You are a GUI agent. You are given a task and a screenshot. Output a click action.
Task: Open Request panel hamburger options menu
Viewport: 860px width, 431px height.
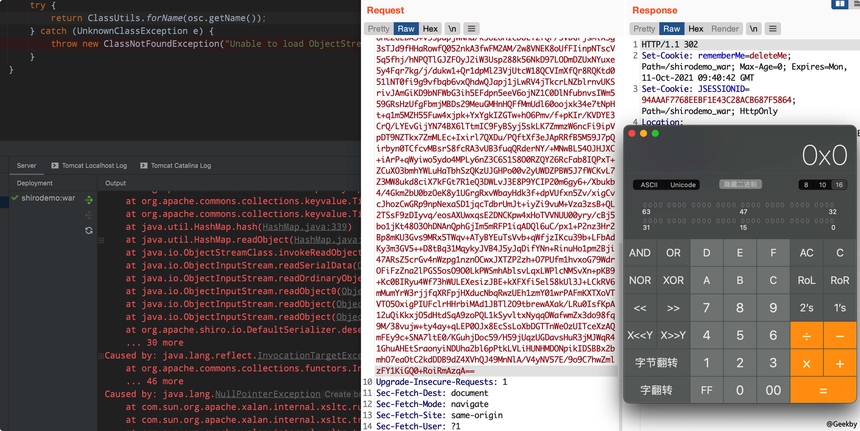coord(471,29)
